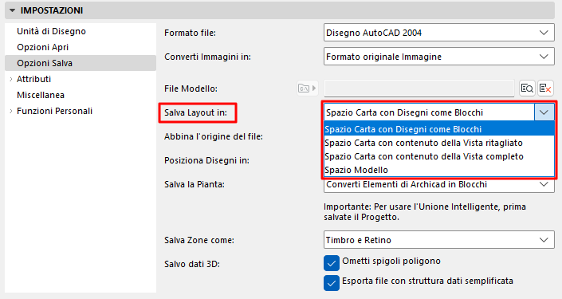Uncheck Ometti spigoli poligono
The image size is (562, 299).
coord(331,263)
